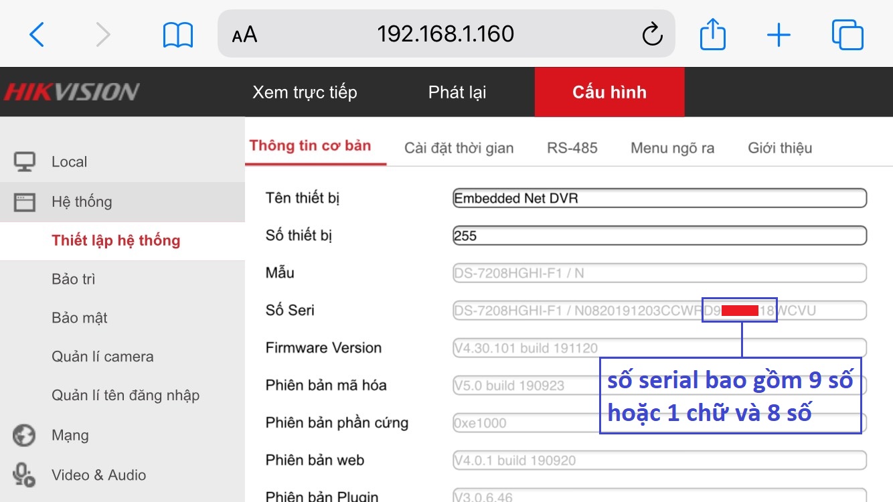Click the Phiên bản web label
Image resolution: width=893 pixels, height=502 pixels.
pos(315,461)
